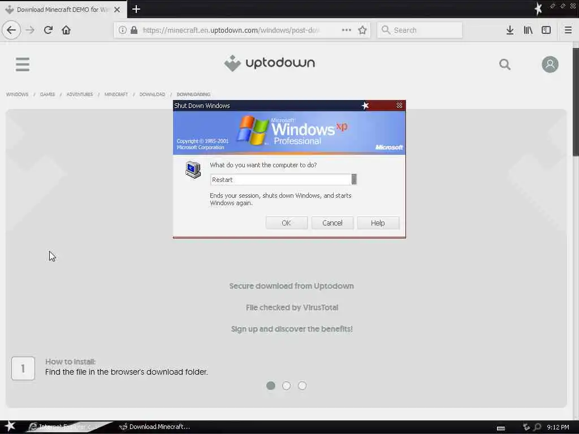Click the star icon in browser title bar
This screenshot has width=579, height=434.
click(x=538, y=8)
